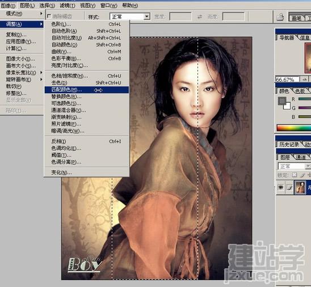Switch to the 色板 swatches tab
The image size is (311, 287).
click(x=300, y=91)
